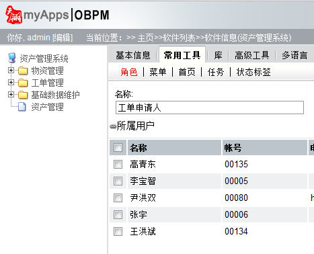Screen dimensions: 314x254
Task: Expand the 物资管理 tree node
Action: tap(11, 71)
